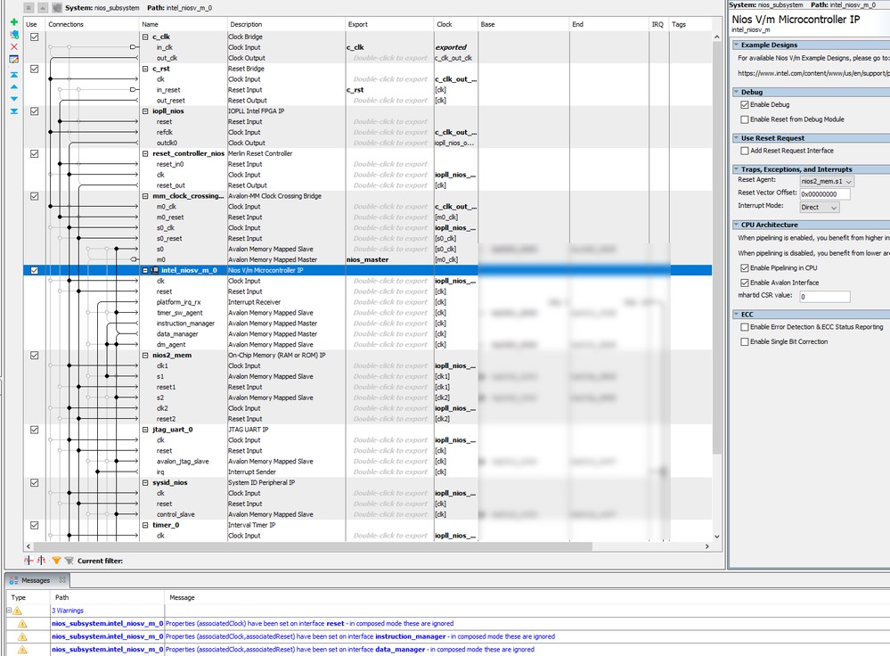The width and height of the screenshot is (890, 656).
Task: Click the data_manager warning message path link
Action: [x=107, y=649]
